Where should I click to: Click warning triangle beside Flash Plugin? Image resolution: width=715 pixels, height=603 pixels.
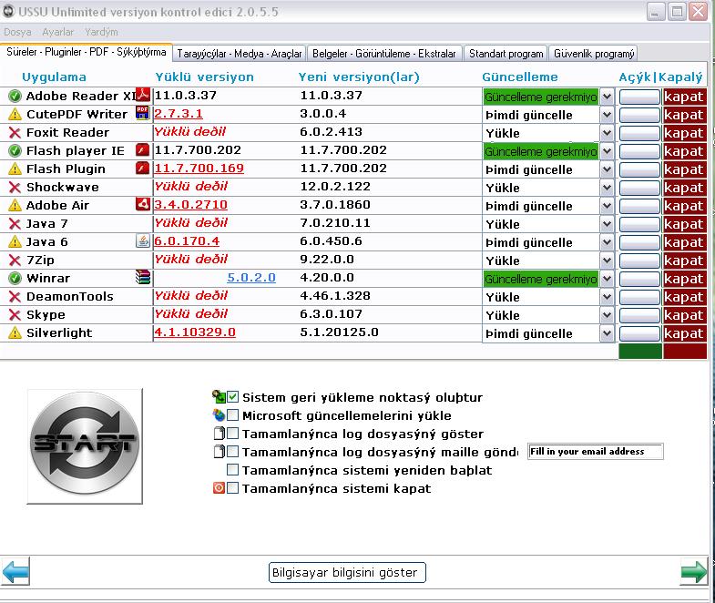15,169
